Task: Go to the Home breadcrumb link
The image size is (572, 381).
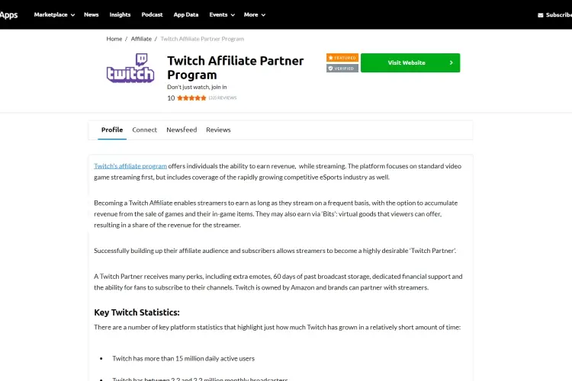Action: [114, 39]
